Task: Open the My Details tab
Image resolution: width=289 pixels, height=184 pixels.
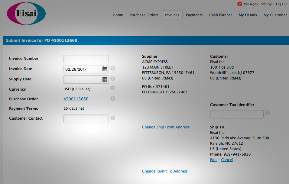Action: pos(248,15)
